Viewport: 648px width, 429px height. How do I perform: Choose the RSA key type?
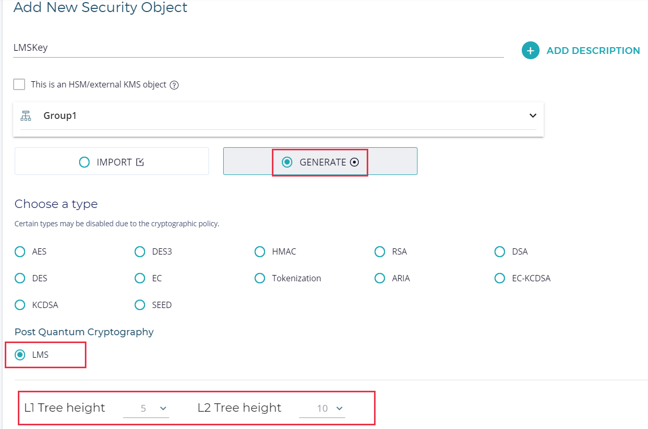380,252
